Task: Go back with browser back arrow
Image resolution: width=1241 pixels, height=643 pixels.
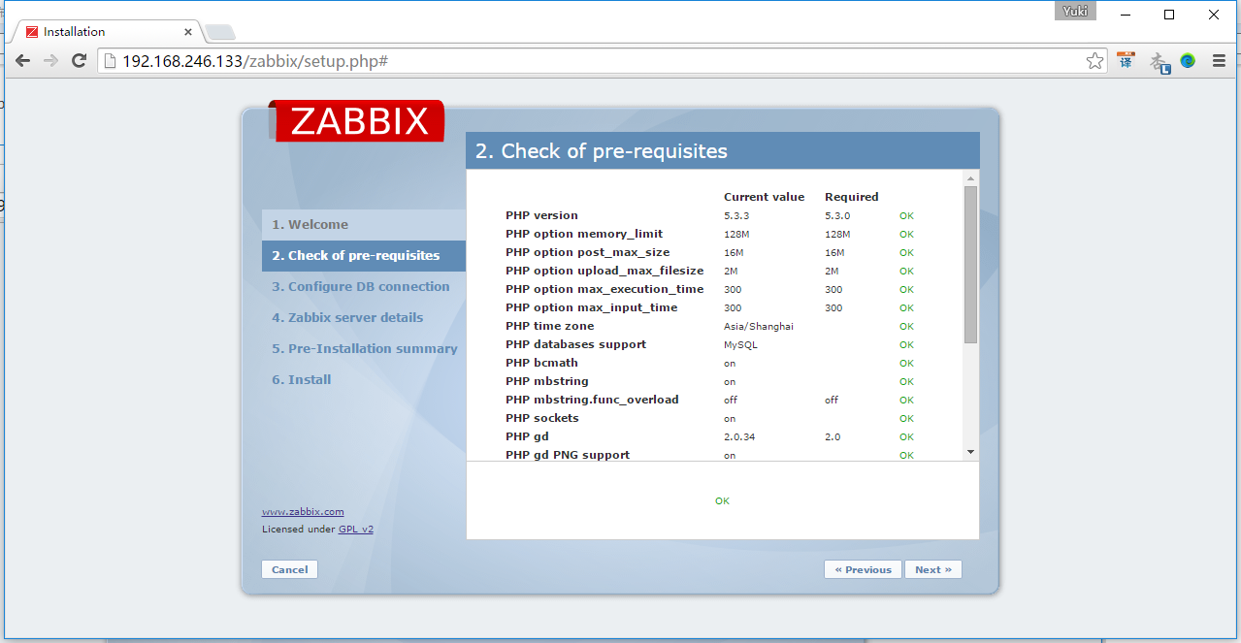Action: (x=22, y=60)
